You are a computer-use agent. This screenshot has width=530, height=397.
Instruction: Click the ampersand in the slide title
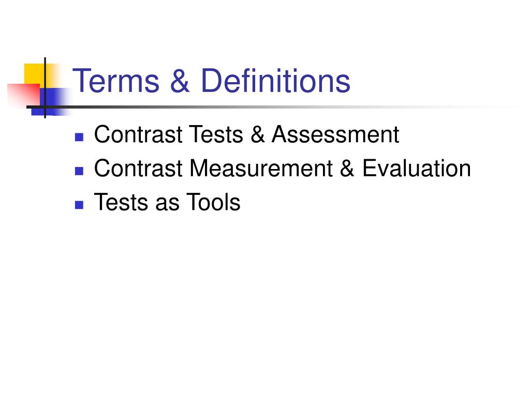click(x=180, y=80)
